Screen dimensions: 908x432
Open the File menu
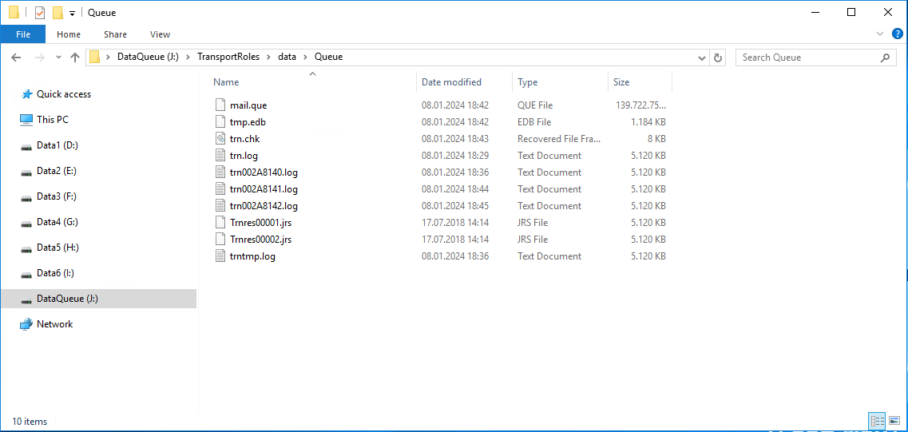click(x=23, y=34)
